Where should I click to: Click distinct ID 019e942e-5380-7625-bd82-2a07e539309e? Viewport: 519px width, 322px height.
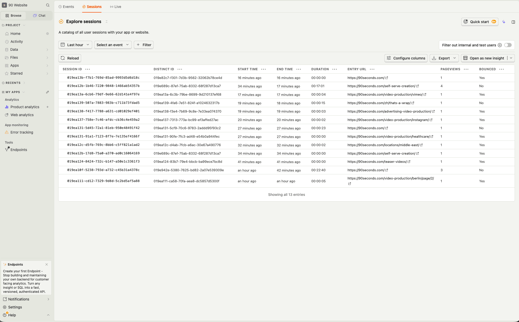pos(189,170)
